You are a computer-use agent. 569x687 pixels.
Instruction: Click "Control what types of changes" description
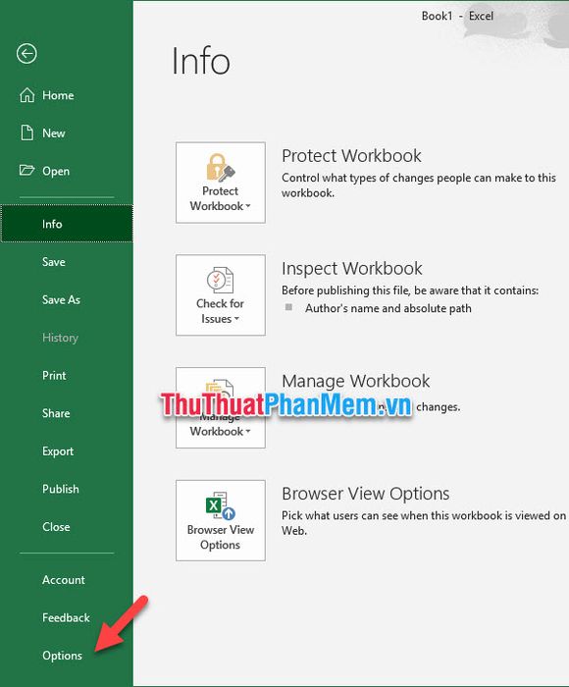(419, 185)
